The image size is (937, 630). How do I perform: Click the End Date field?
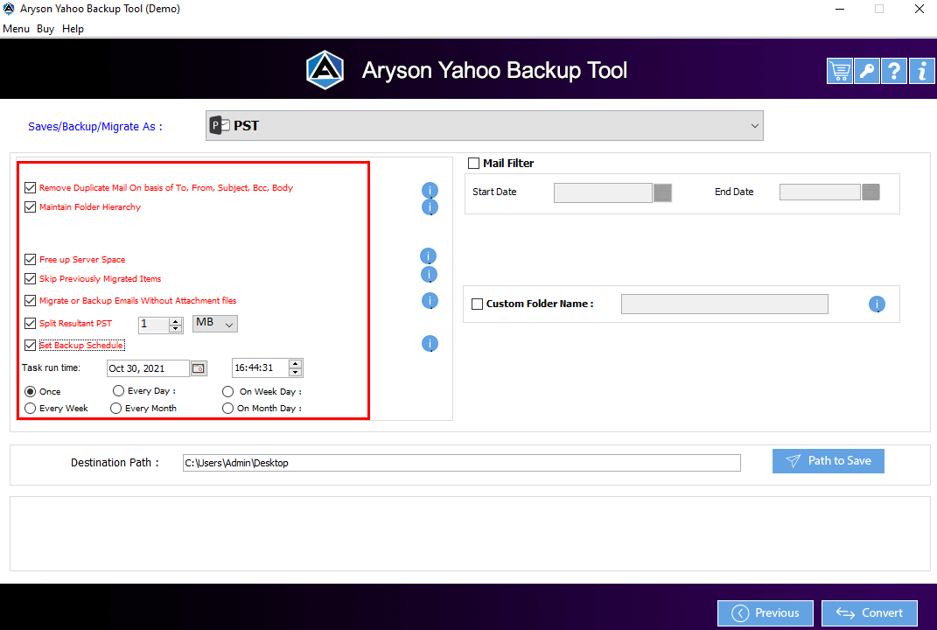tap(819, 192)
